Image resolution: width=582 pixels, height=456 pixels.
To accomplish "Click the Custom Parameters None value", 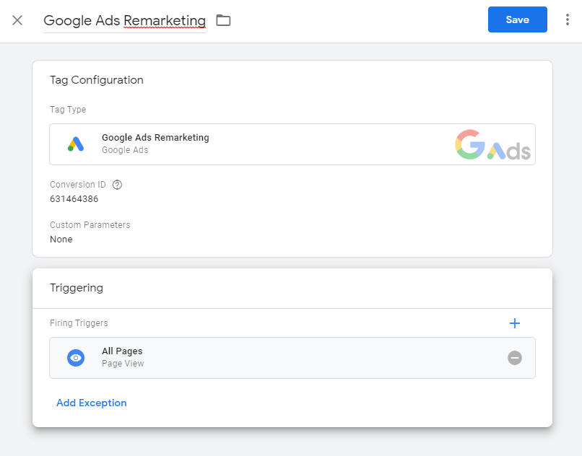I will pyautogui.click(x=61, y=239).
